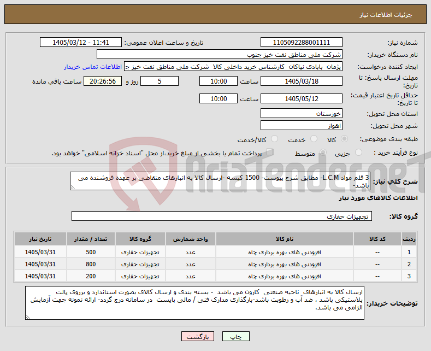Click the resize handle of description textarea

pos(73,188)
